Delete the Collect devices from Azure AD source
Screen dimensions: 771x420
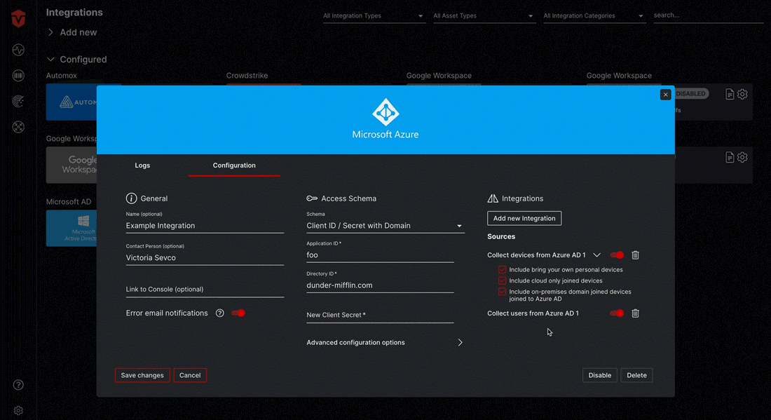635,255
